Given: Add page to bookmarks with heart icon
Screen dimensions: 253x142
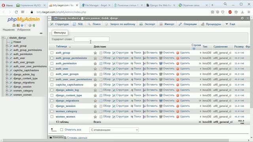Looking at the screenshot, I should tap(223, 12).
